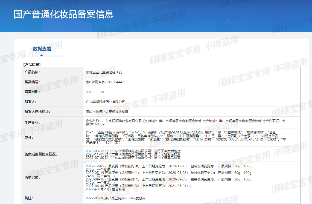Select the 备案后监督检查情况 label
The height and width of the screenshot is (204, 312).
point(41,154)
